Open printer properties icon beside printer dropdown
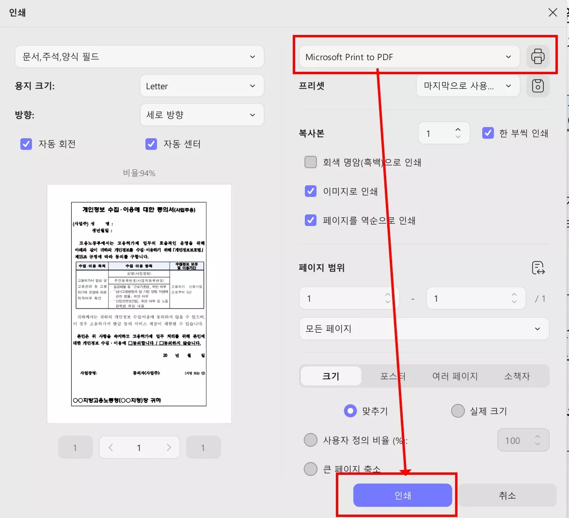This screenshot has width=569, height=518. (537, 57)
